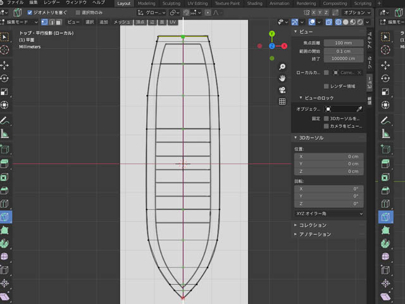Open the レンダー menu

pyautogui.click(x=52, y=3)
